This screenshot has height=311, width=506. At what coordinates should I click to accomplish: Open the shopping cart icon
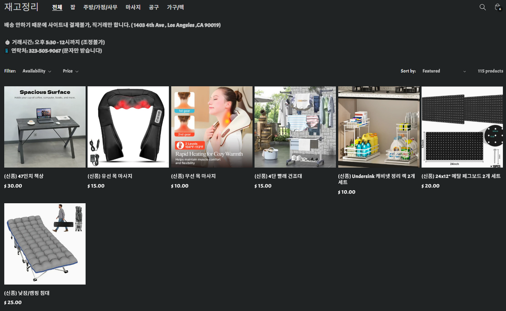(x=497, y=7)
